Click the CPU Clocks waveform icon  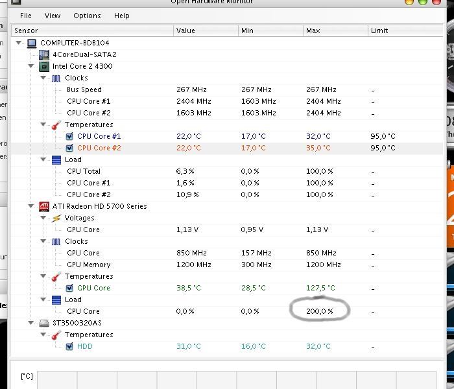tap(56, 78)
